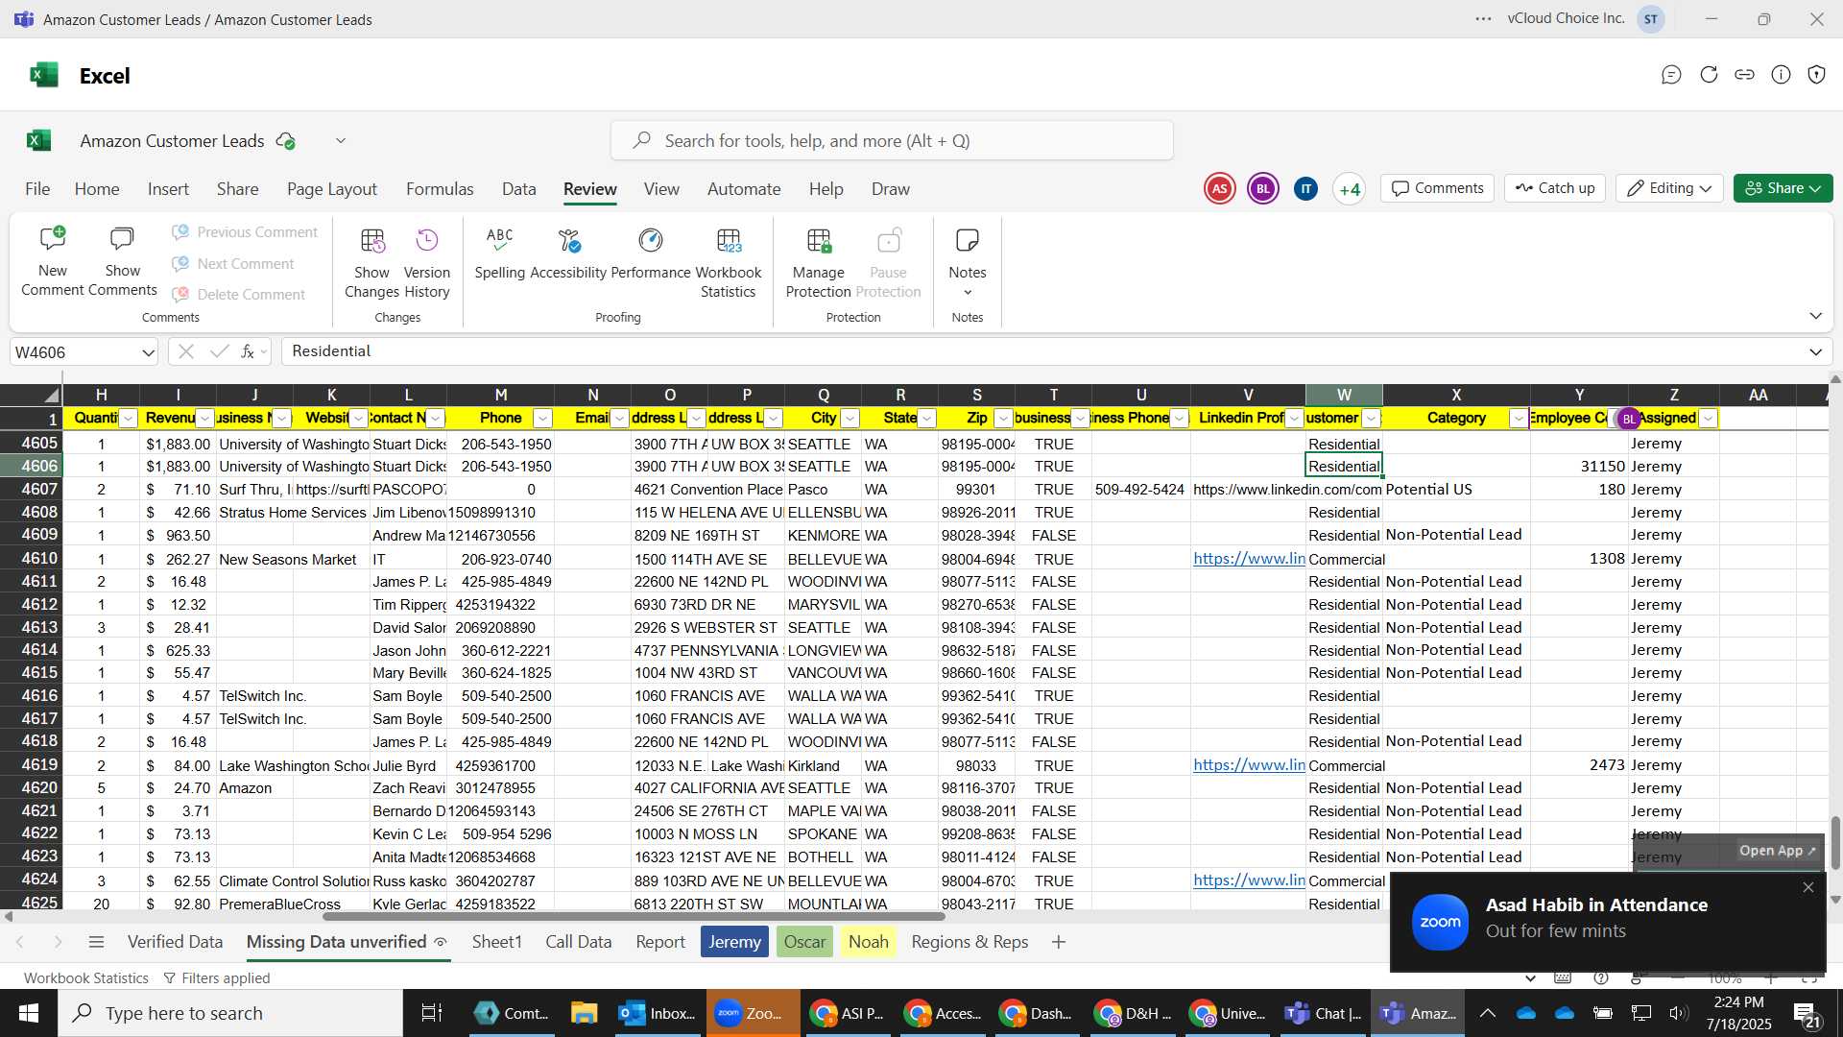The width and height of the screenshot is (1843, 1037).
Task: Open LinkedIn link in row 4624
Action: [1249, 880]
